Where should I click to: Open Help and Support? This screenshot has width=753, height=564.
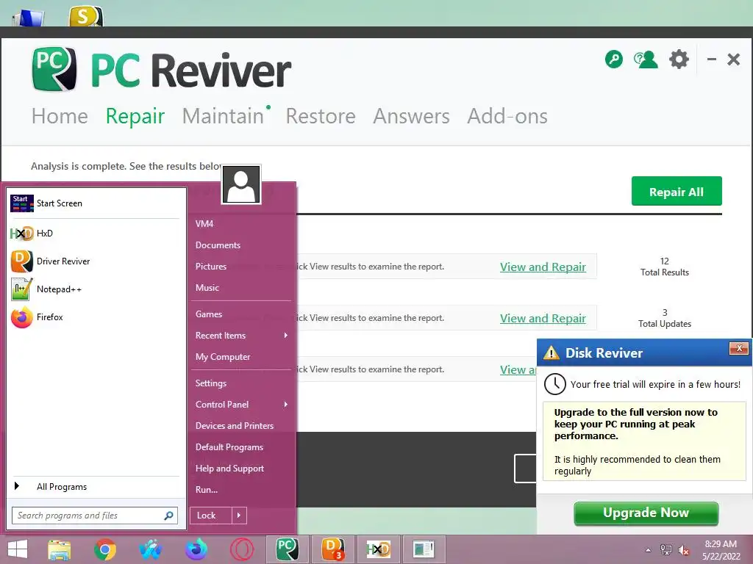[229, 469]
